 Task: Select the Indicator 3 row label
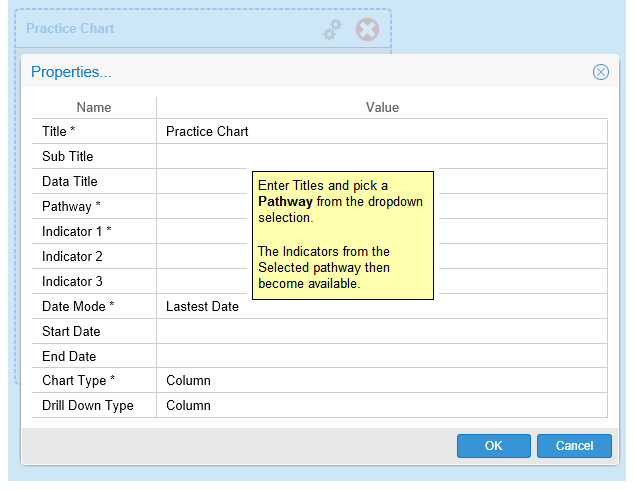pos(72,281)
